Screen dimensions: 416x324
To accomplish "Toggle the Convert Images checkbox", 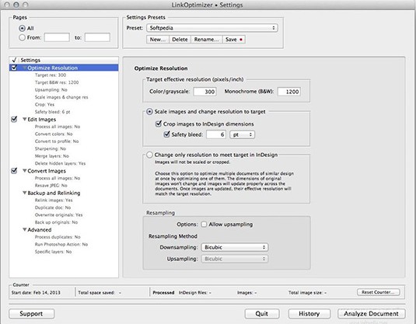I will [14, 171].
